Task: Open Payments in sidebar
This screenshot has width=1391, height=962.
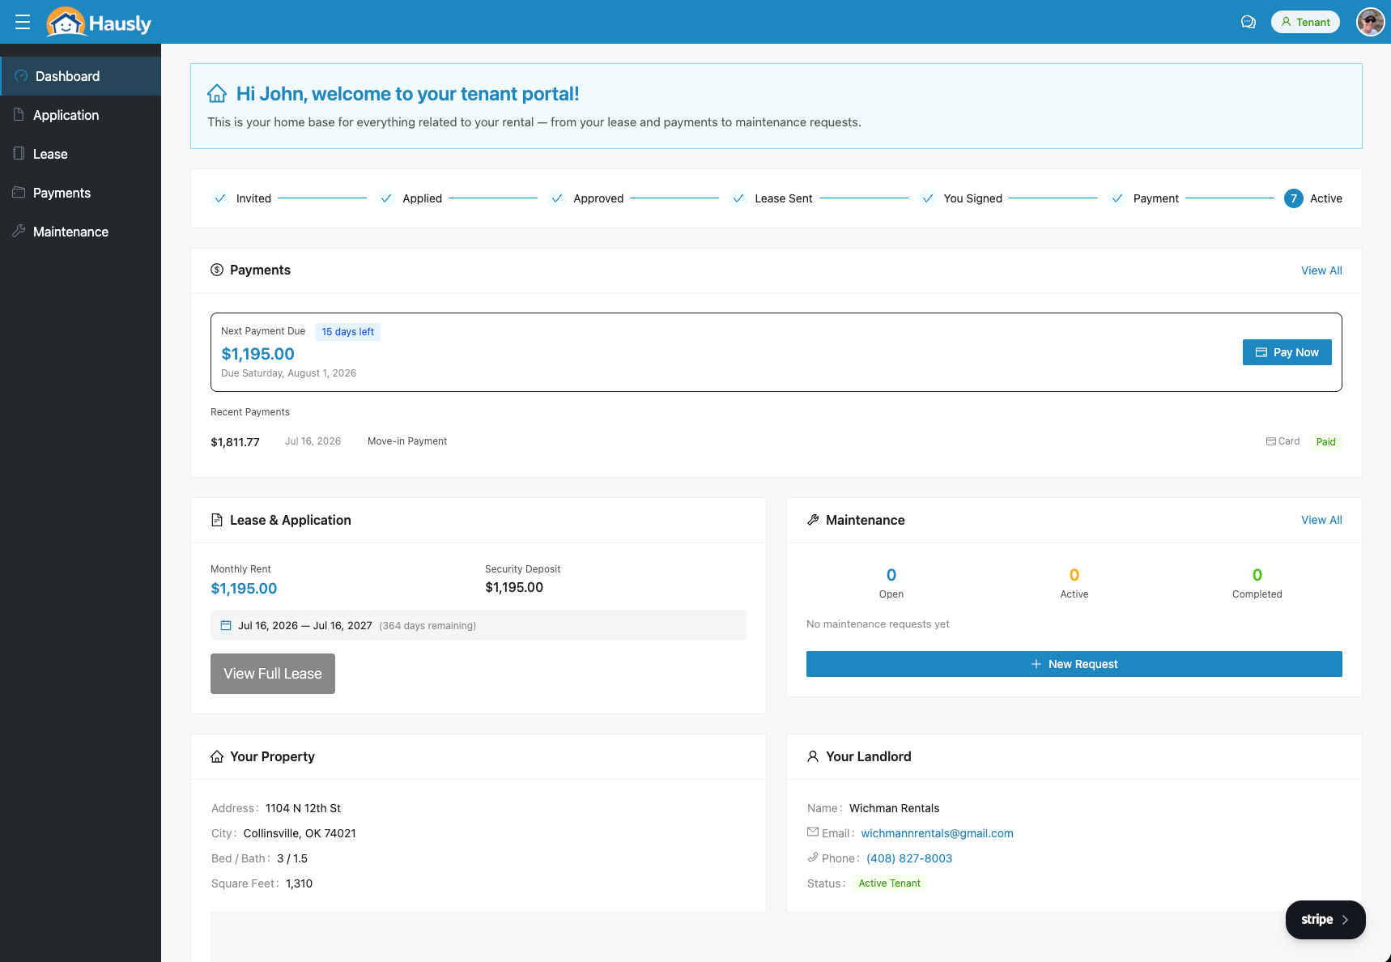Action: click(81, 193)
